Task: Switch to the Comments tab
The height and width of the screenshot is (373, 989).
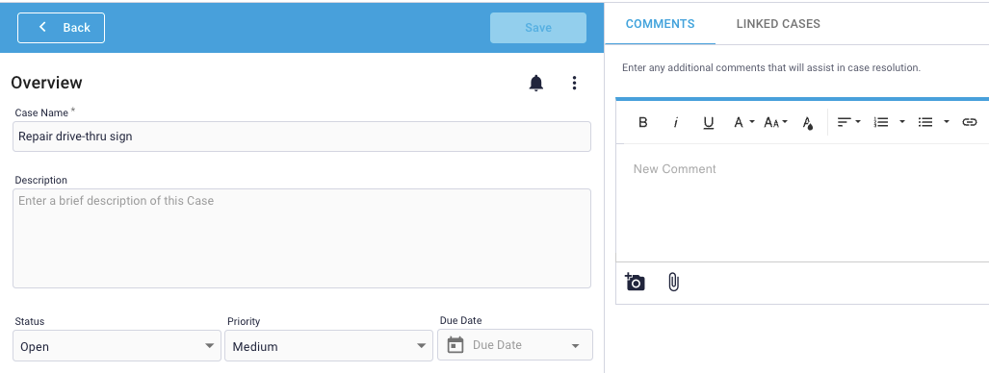Action: [660, 24]
